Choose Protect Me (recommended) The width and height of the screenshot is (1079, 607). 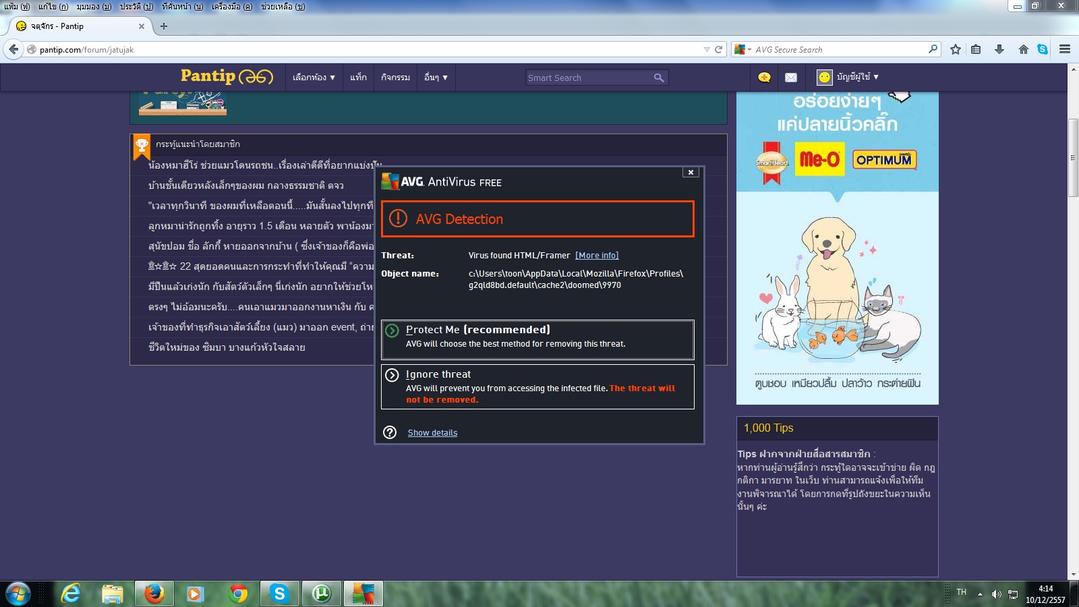point(537,339)
